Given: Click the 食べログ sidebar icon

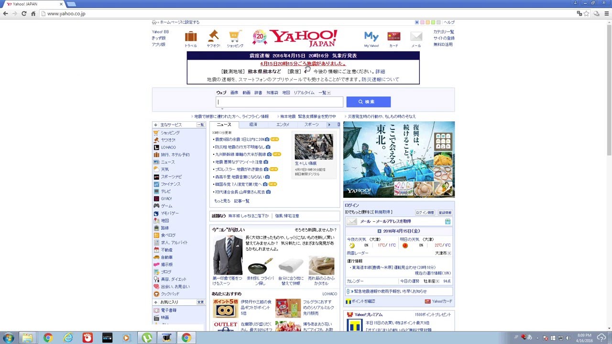Looking at the screenshot, I should [156, 236].
